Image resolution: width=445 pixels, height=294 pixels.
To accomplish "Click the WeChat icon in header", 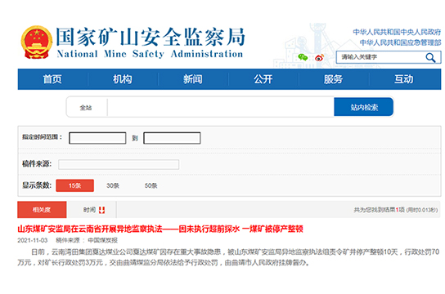I will [x=303, y=57].
